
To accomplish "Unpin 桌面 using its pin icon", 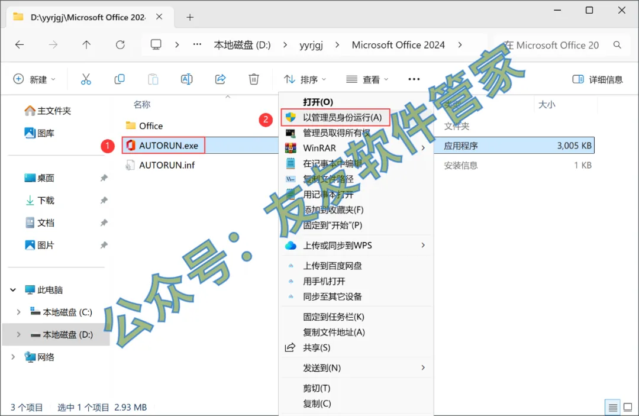I will pyautogui.click(x=104, y=178).
